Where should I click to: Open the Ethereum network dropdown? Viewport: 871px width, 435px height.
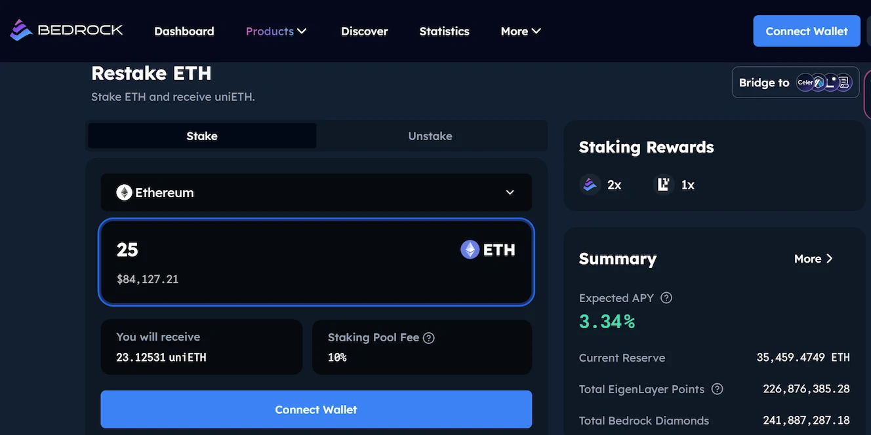(x=316, y=193)
